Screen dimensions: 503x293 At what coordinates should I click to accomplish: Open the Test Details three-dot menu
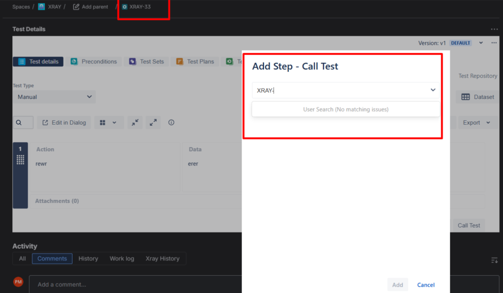point(494,29)
